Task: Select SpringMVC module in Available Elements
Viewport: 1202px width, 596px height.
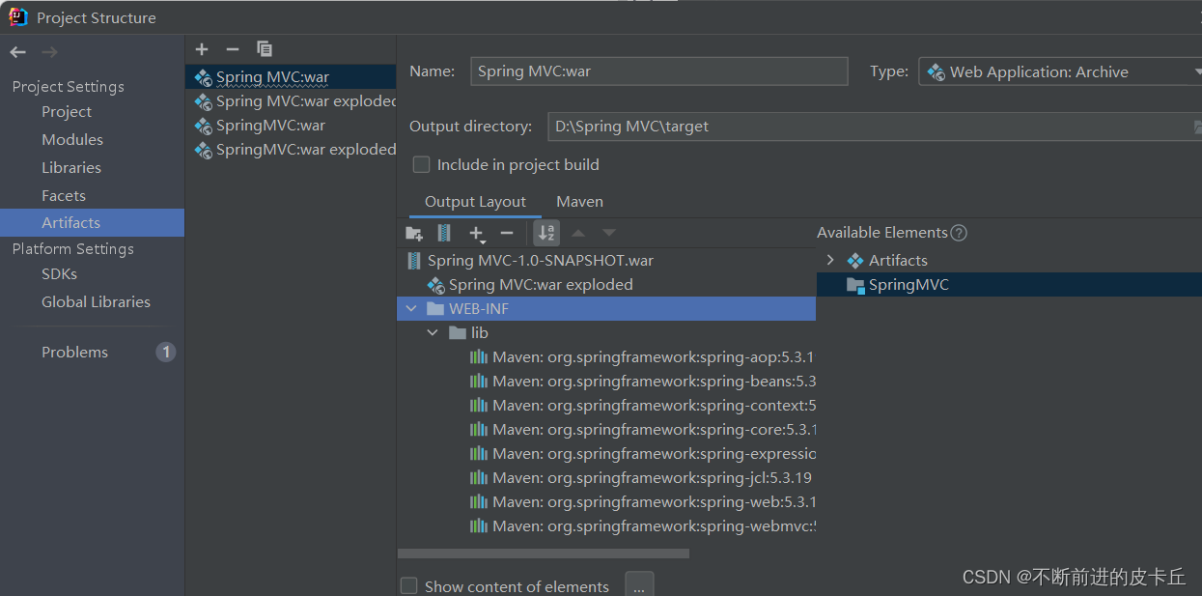Action: click(x=1009, y=285)
